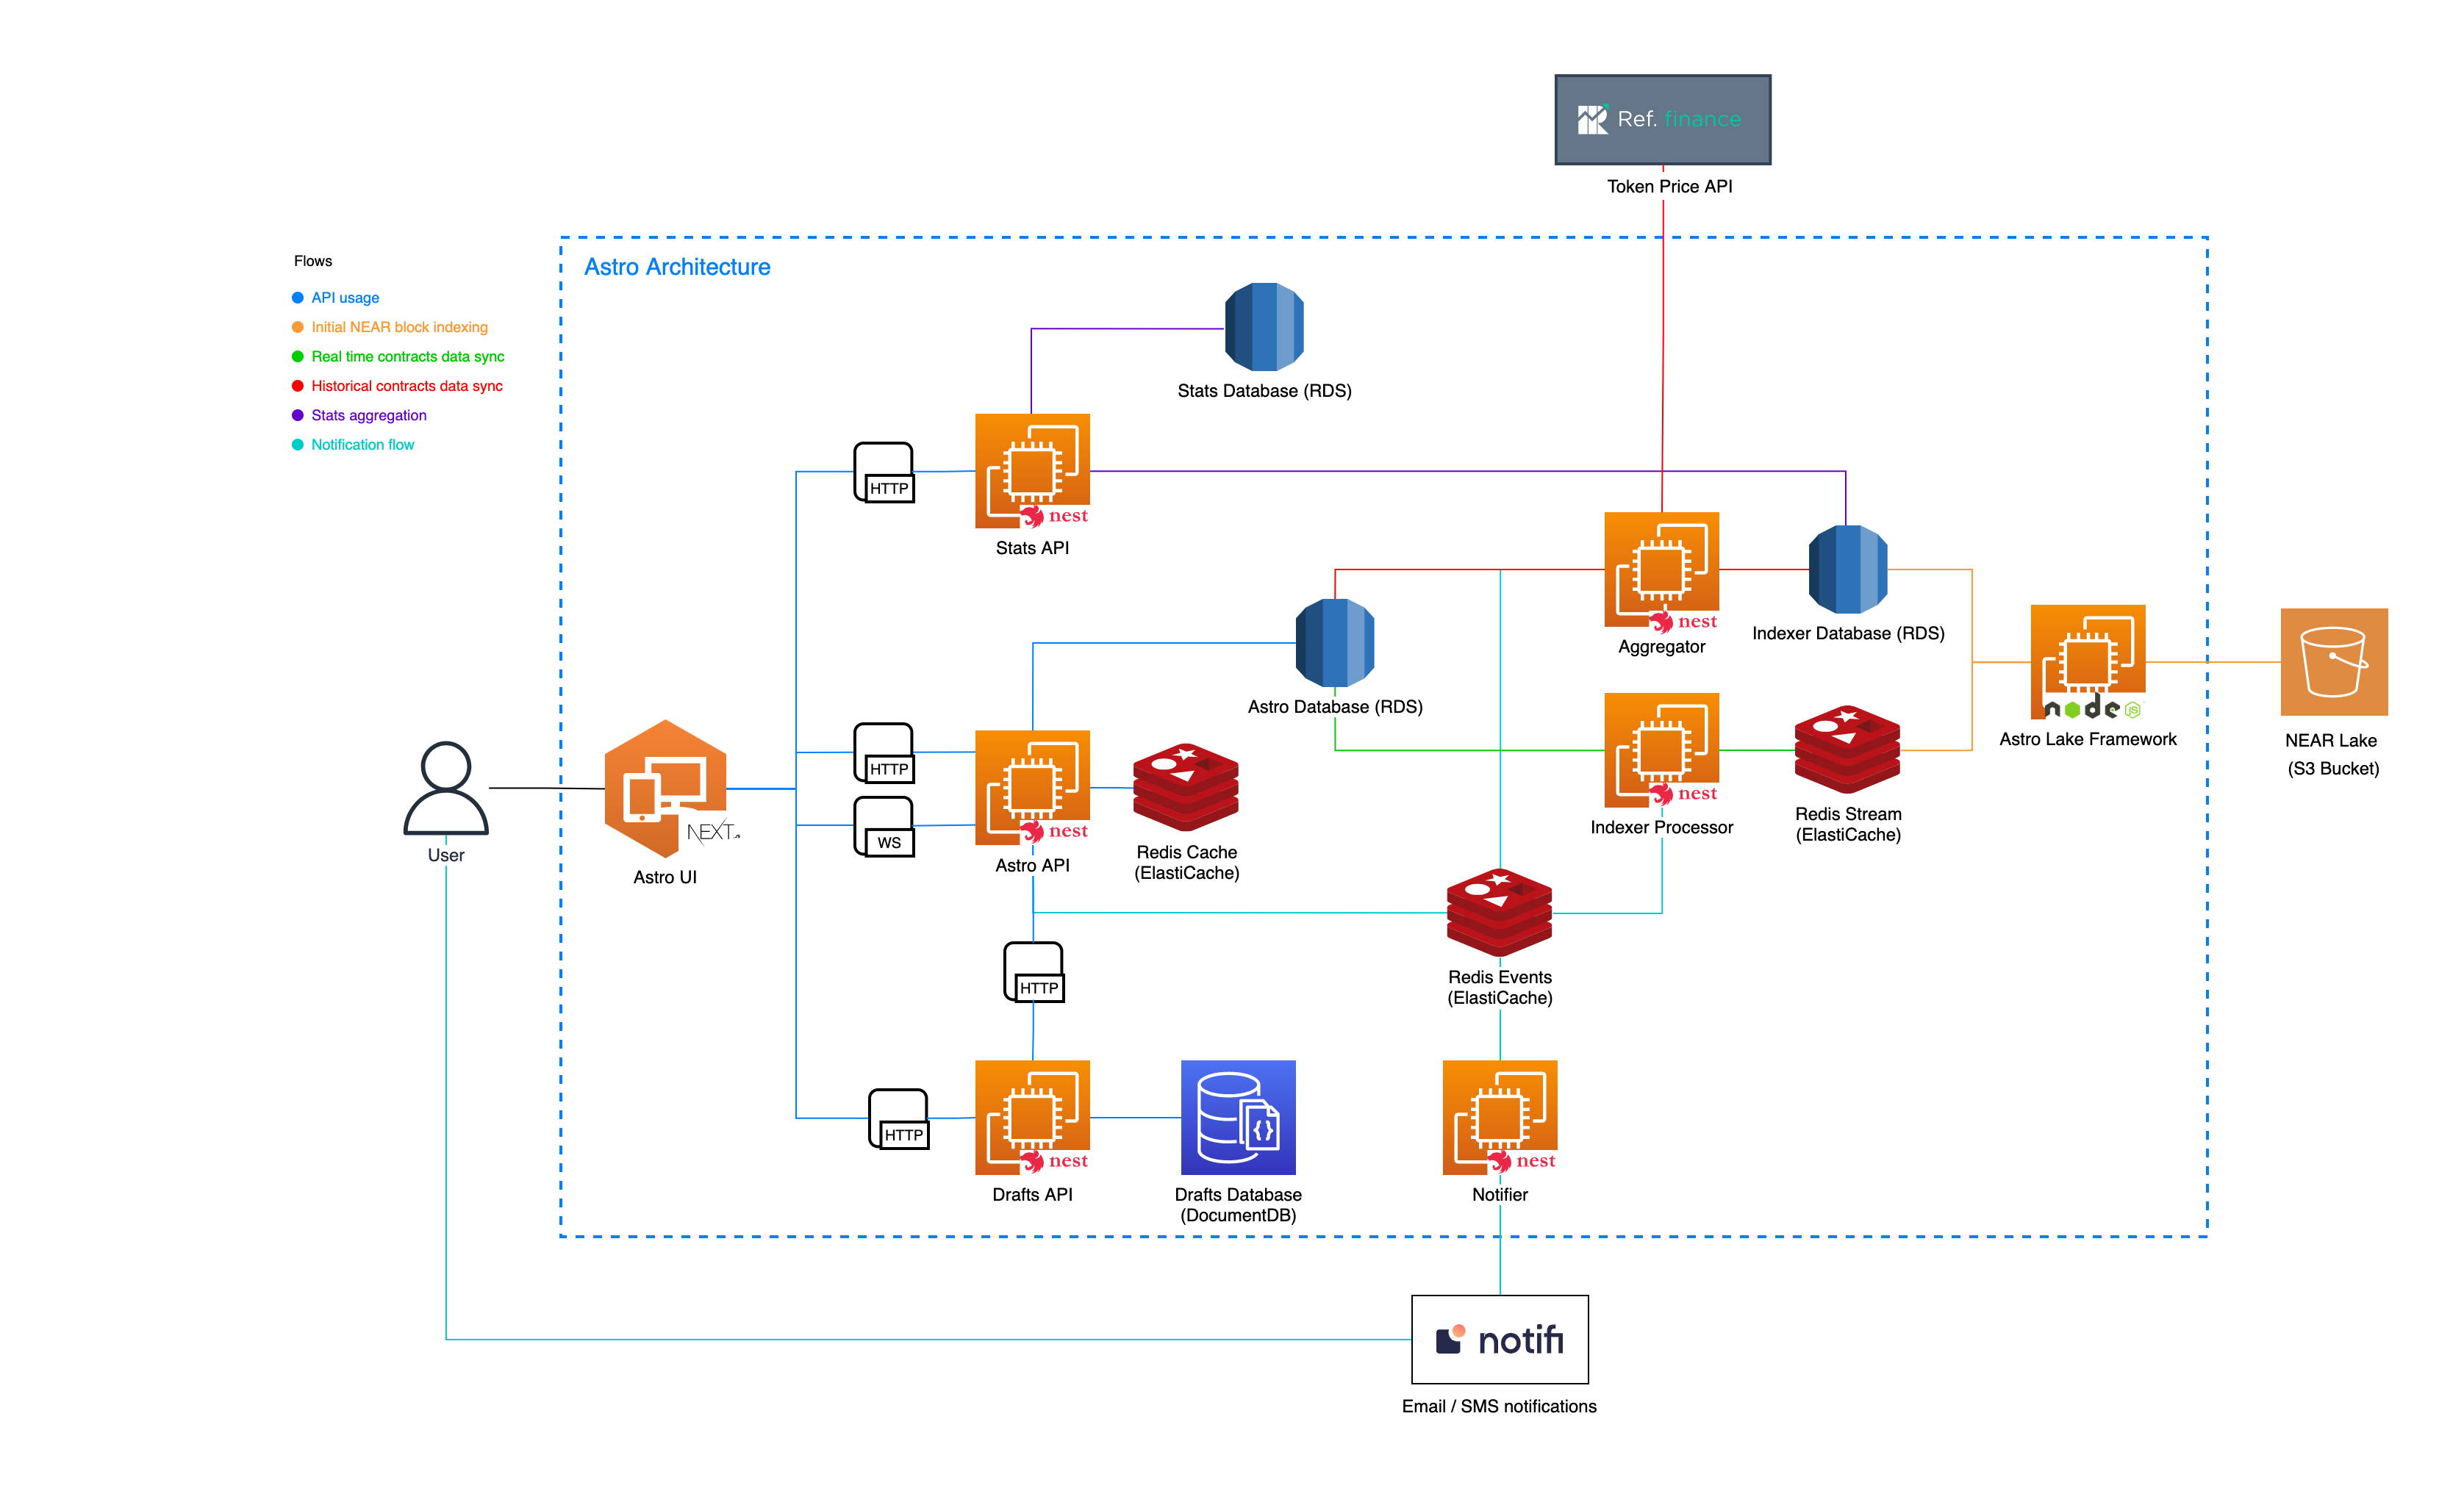This screenshot has width=2464, height=1502.
Task: Click the Indexer Processor service icon
Action: click(1661, 750)
